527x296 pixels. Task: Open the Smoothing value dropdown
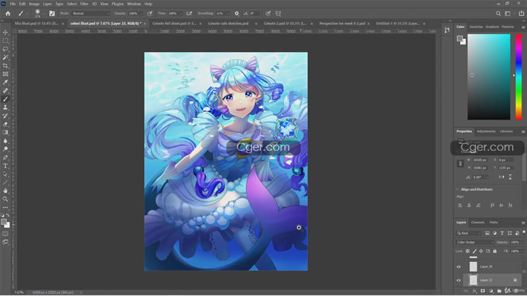[228, 13]
